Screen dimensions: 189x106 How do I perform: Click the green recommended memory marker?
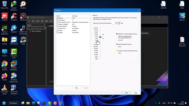tap(103, 38)
